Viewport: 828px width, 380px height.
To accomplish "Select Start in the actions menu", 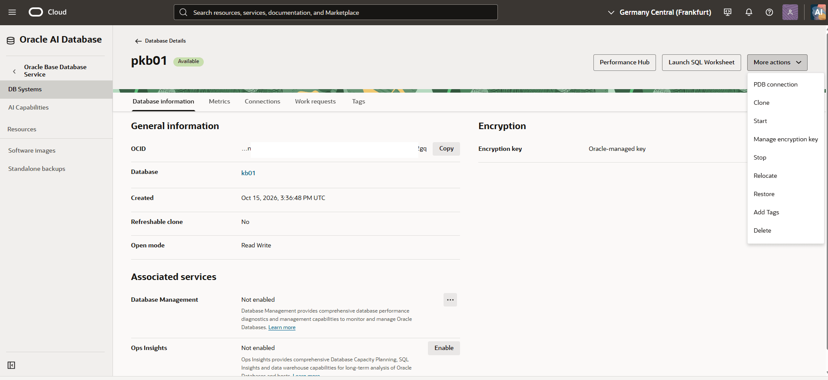I will pos(785,121).
